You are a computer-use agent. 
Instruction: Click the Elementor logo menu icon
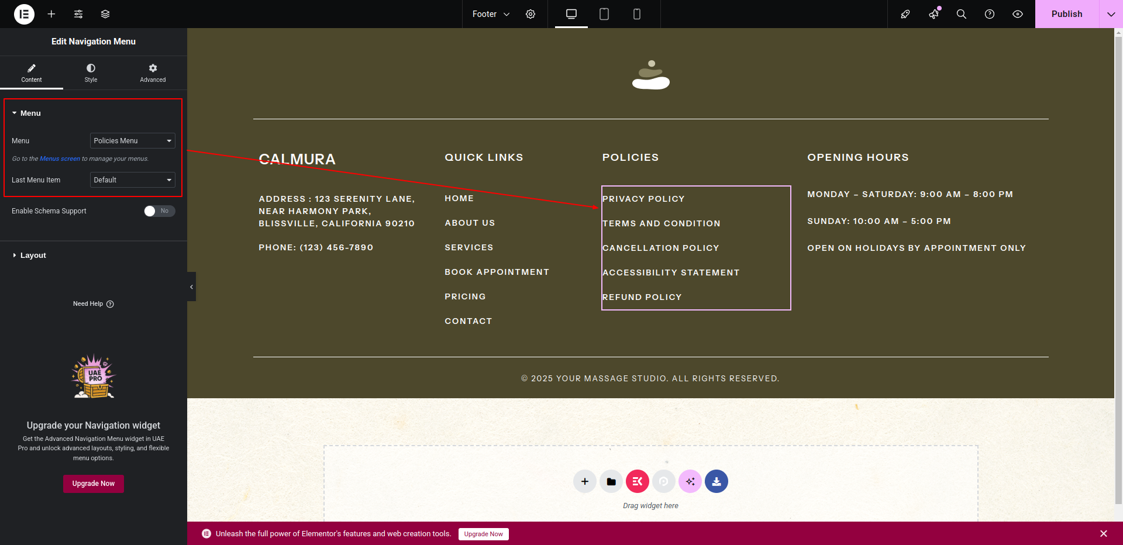(24, 14)
